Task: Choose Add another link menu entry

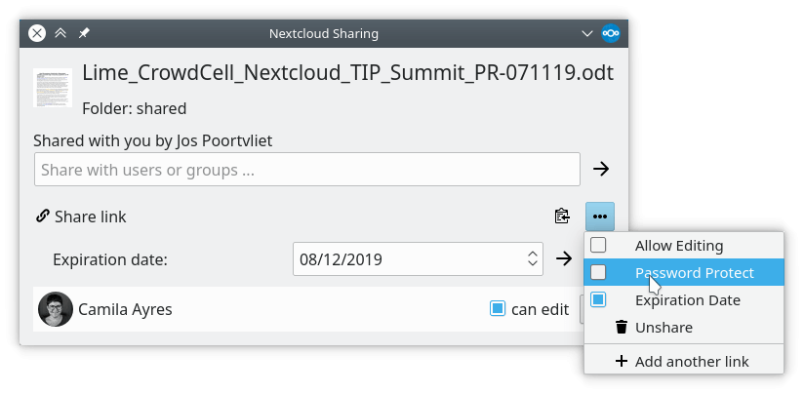Action: (691, 362)
